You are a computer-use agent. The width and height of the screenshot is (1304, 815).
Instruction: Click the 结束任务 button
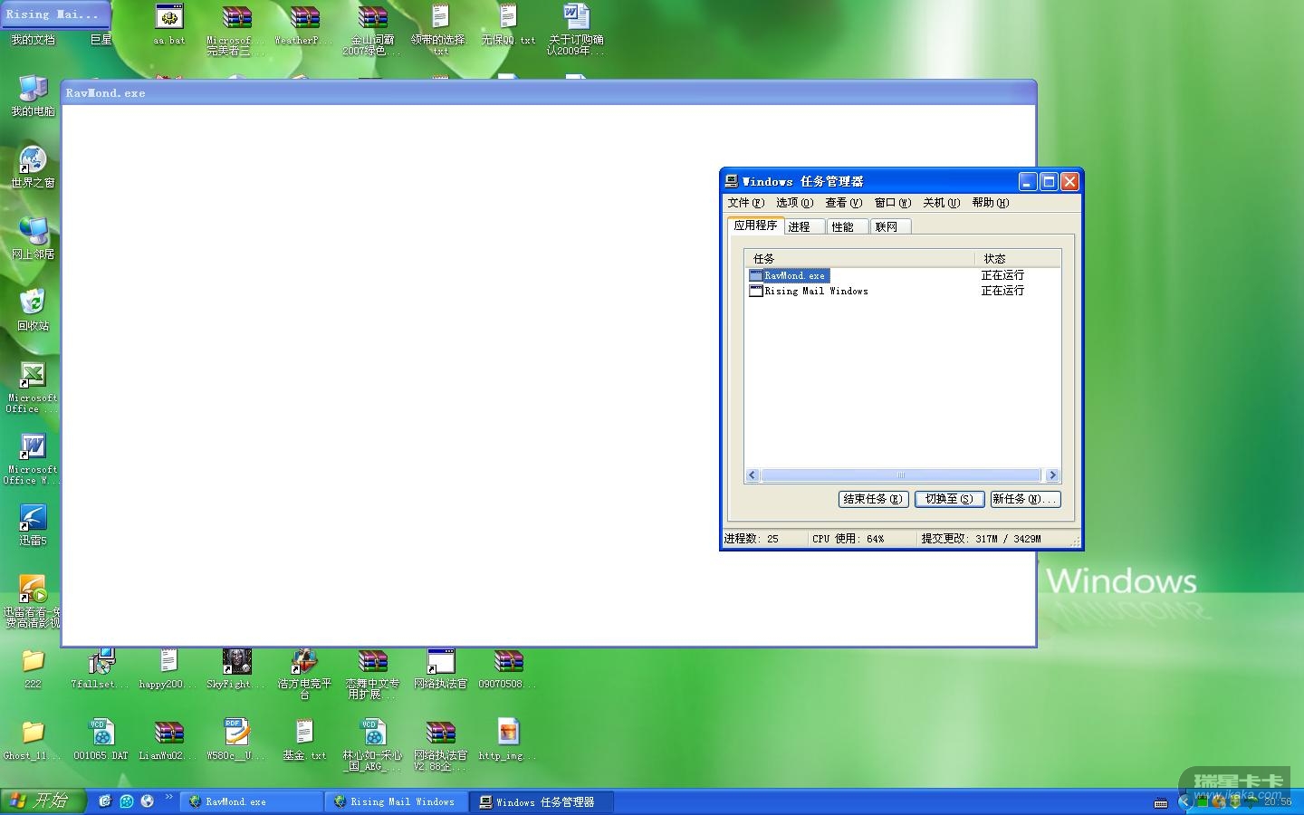(x=873, y=499)
